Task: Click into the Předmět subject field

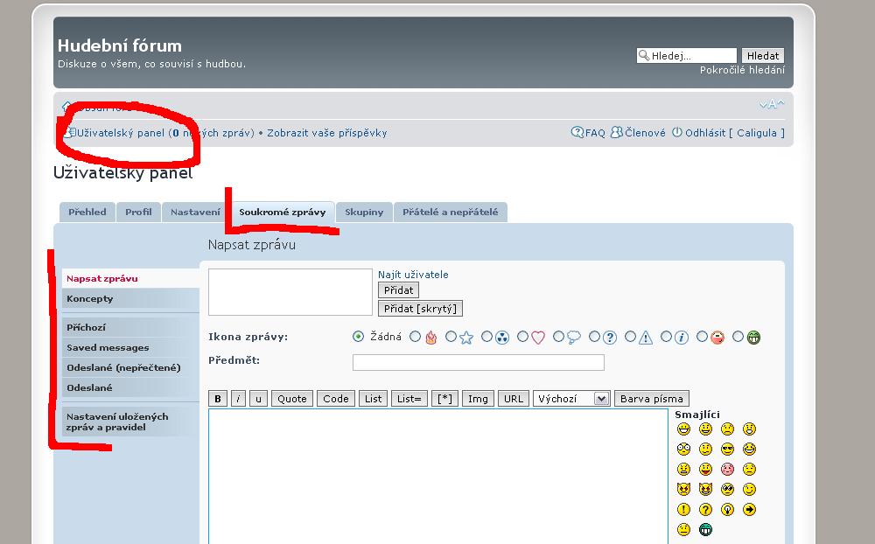Action: (478, 362)
